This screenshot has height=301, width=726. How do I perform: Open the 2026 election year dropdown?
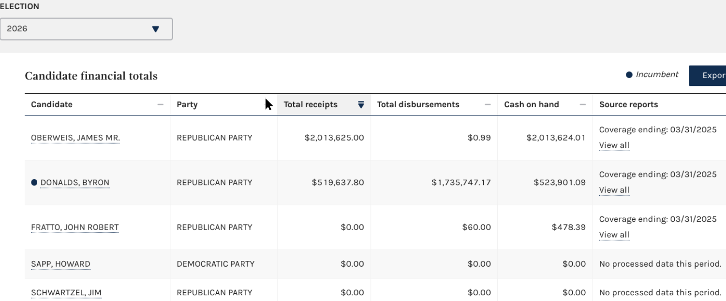(x=86, y=29)
